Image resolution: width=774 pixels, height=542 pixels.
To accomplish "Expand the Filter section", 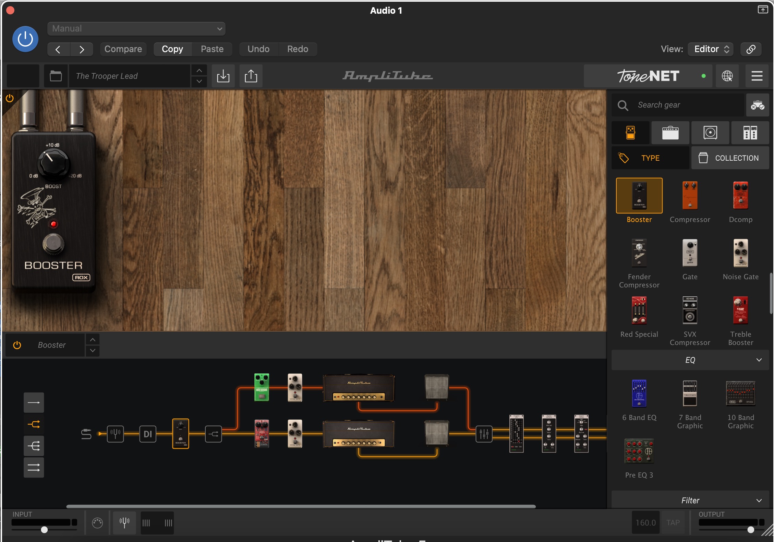I will coord(690,501).
